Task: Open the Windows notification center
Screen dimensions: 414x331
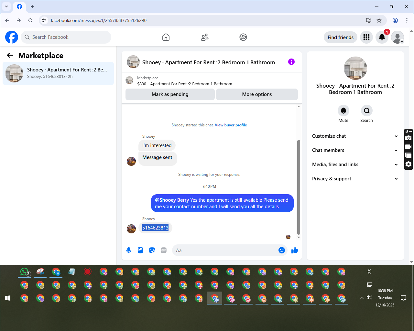Action: tap(403, 298)
